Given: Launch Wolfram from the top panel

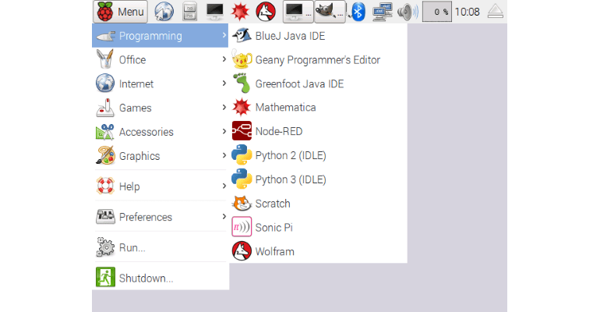Looking at the screenshot, I should pyautogui.click(x=266, y=12).
